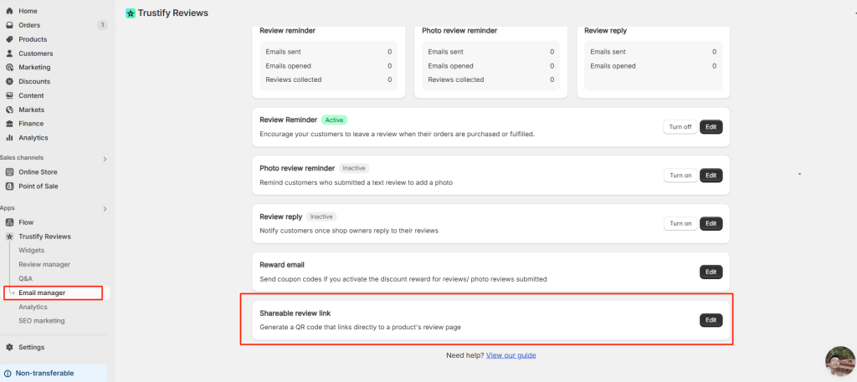Select the Customers person icon

9,53
